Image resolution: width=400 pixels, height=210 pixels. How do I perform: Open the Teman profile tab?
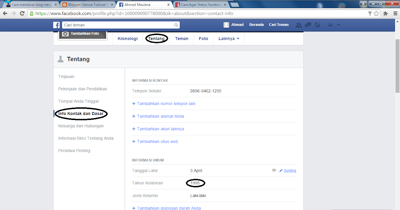pyautogui.click(x=182, y=39)
